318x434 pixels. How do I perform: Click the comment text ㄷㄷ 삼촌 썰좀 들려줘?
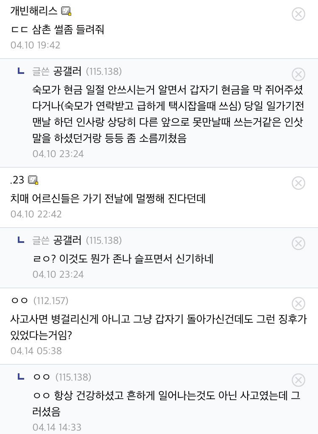(x=58, y=29)
